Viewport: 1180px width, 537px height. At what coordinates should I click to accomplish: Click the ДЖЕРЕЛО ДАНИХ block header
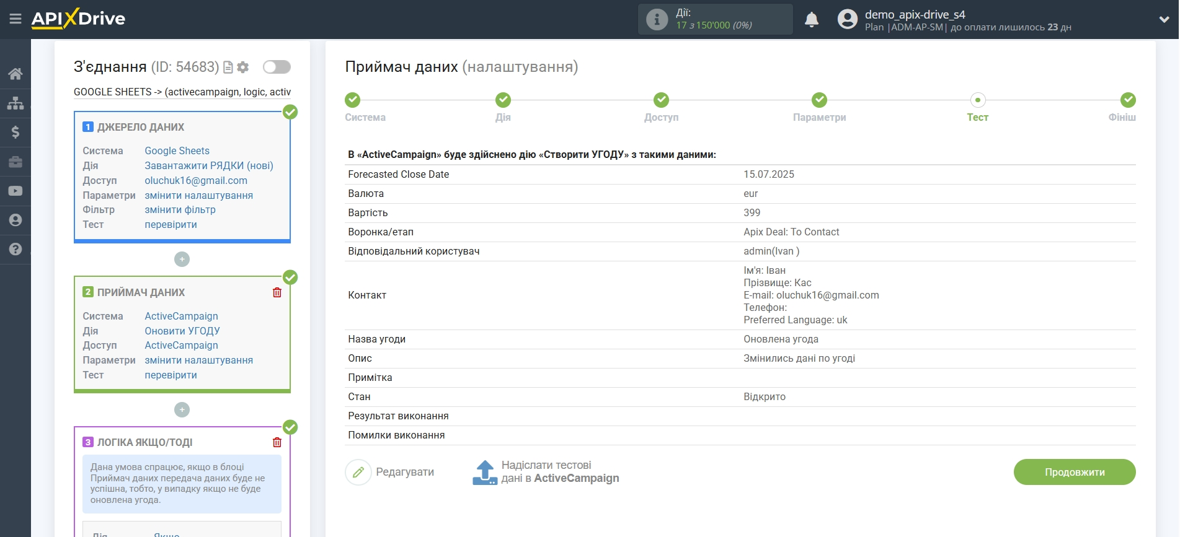tap(141, 127)
